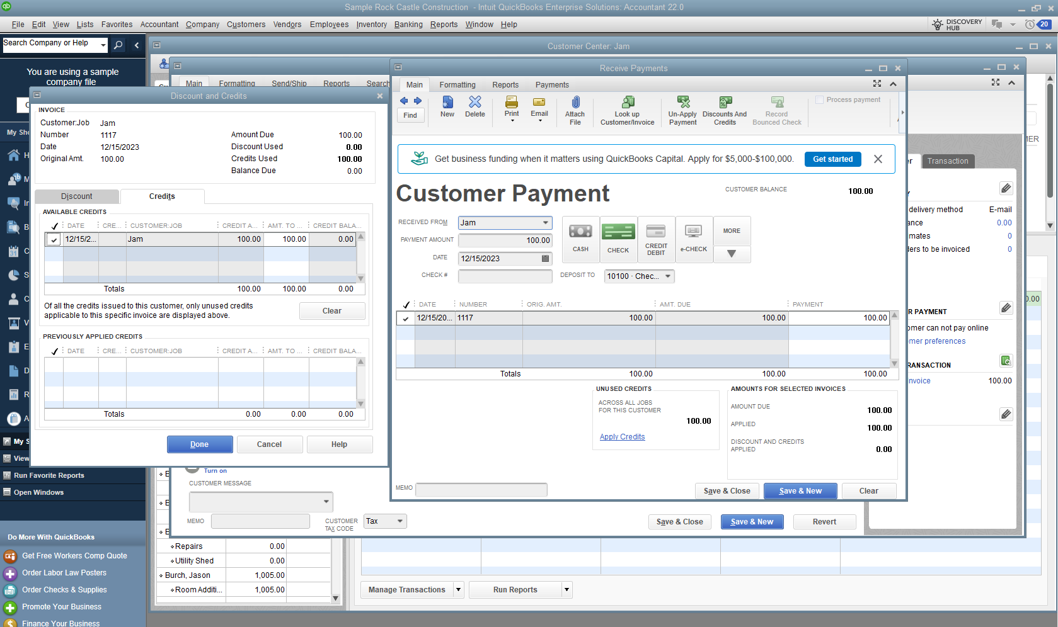Click the Attach File paperclip icon
This screenshot has height=627, width=1058.
(x=575, y=103)
